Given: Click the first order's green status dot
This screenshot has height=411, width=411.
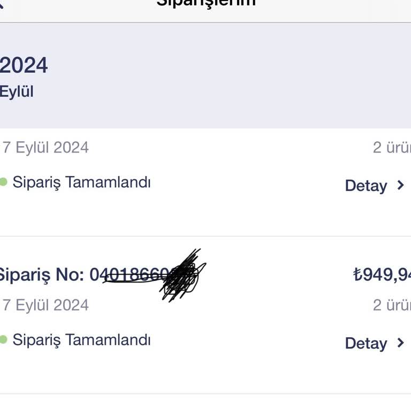Looking at the screenshot, I should click(3, 182).
